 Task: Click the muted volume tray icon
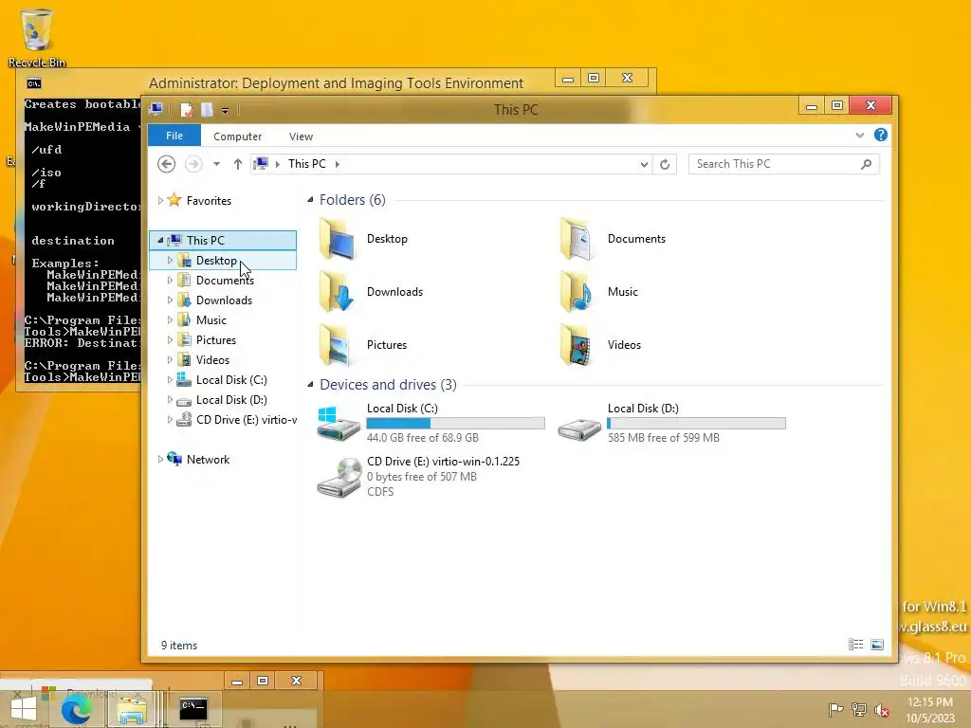[881, 709]
